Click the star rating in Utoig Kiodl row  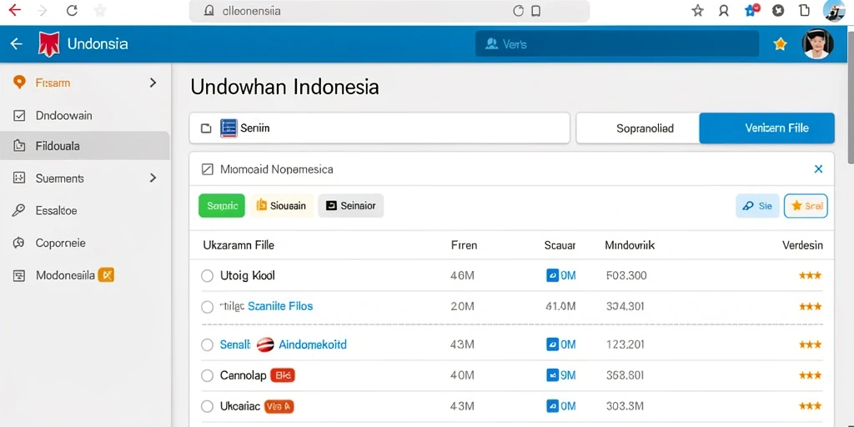point(811,275)
